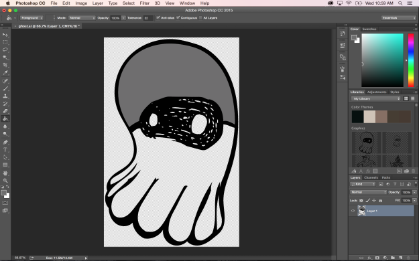Select the beige color theme swatch

click(x=369, y=117)
